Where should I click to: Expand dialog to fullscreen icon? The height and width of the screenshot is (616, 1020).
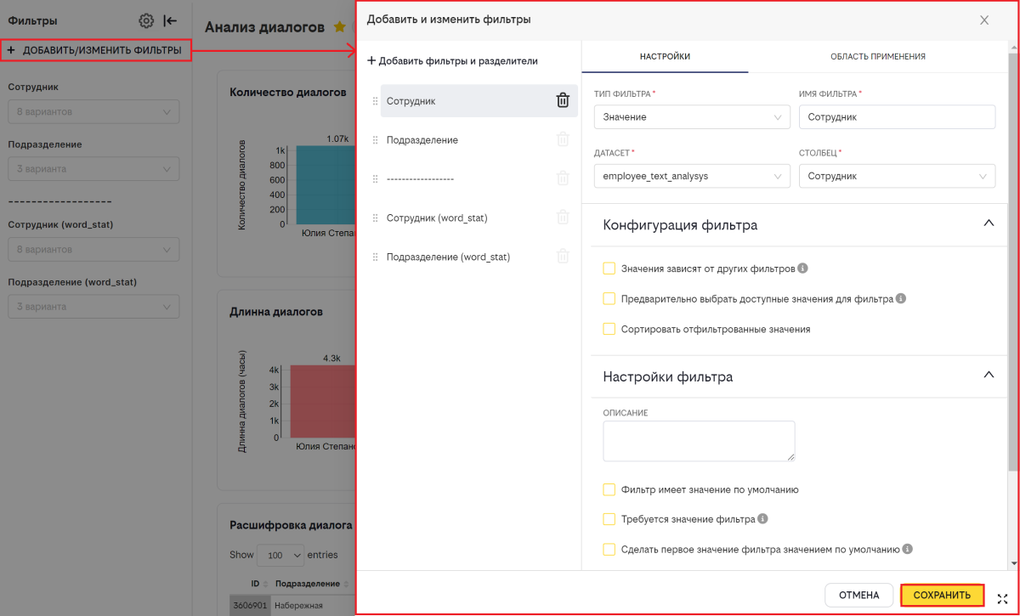click(1002, 599)
